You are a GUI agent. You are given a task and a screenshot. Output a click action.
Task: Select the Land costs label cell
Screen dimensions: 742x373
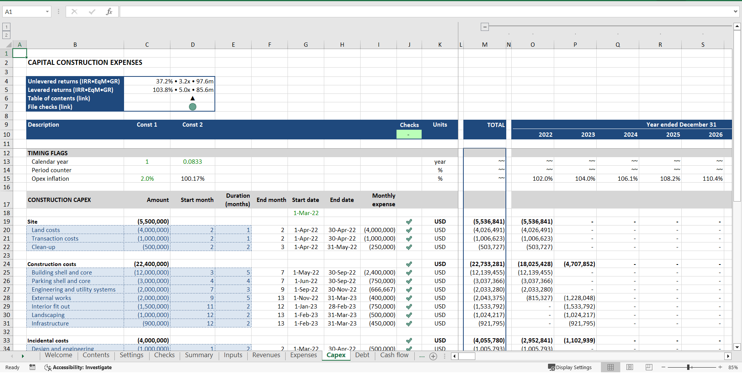tap(75, 230)
